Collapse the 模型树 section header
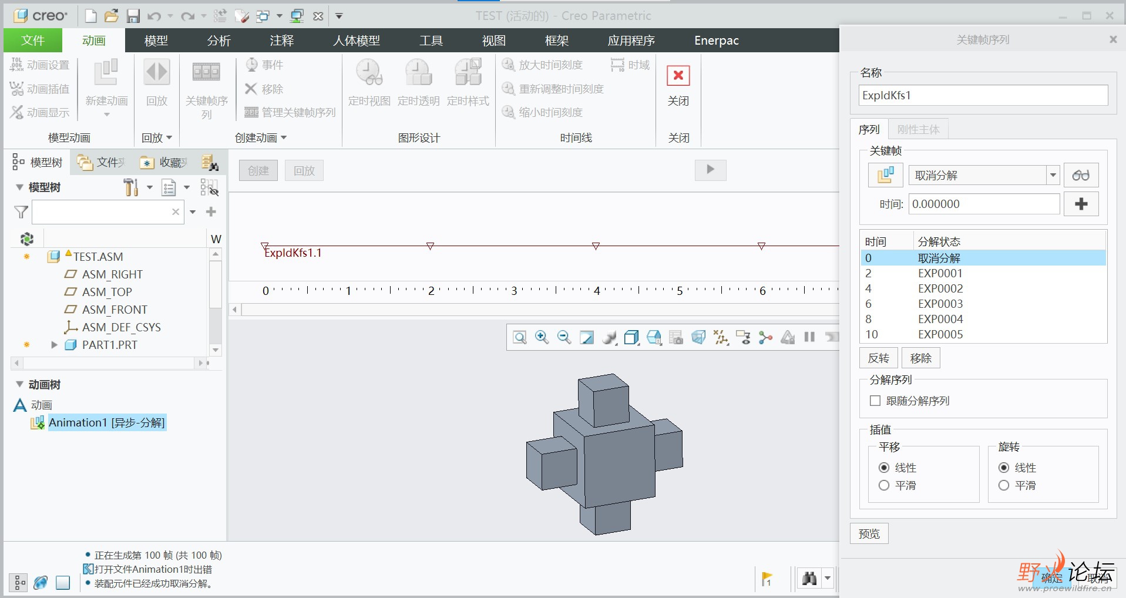 [19, 187]
